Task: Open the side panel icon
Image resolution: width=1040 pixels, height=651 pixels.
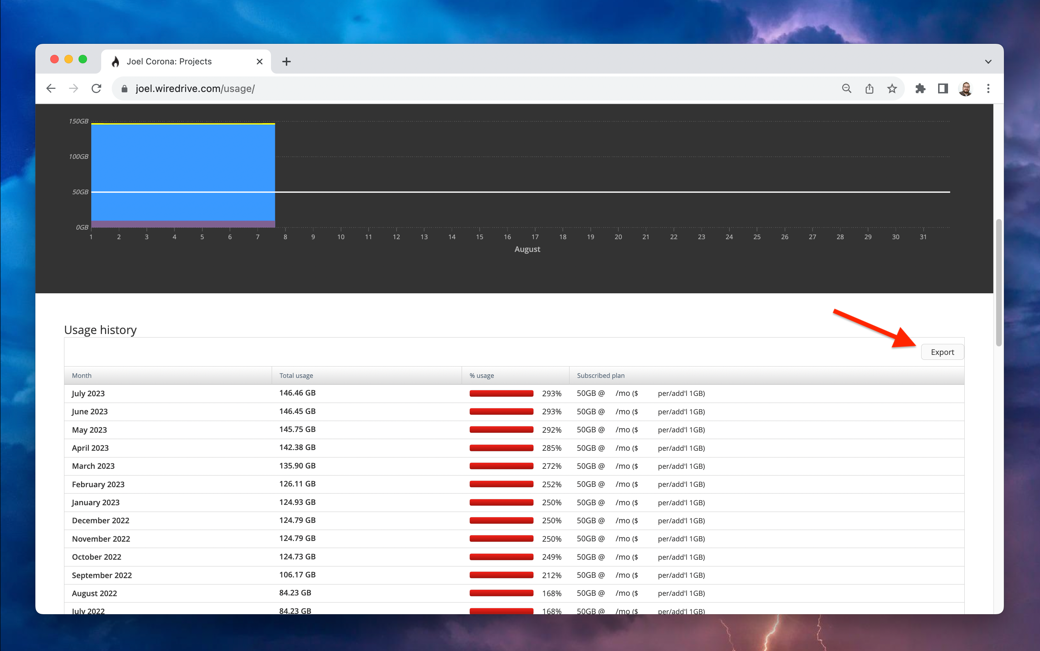Action: point(943,88)
